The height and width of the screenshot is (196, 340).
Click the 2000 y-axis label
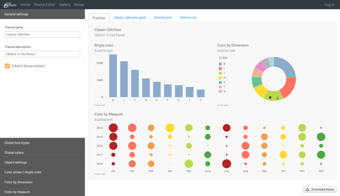[100, 63]
